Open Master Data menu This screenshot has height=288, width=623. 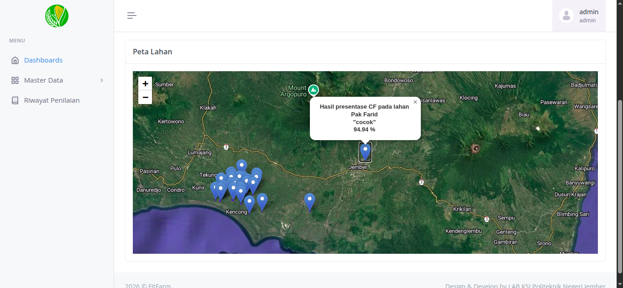click(x=43, y=80)
